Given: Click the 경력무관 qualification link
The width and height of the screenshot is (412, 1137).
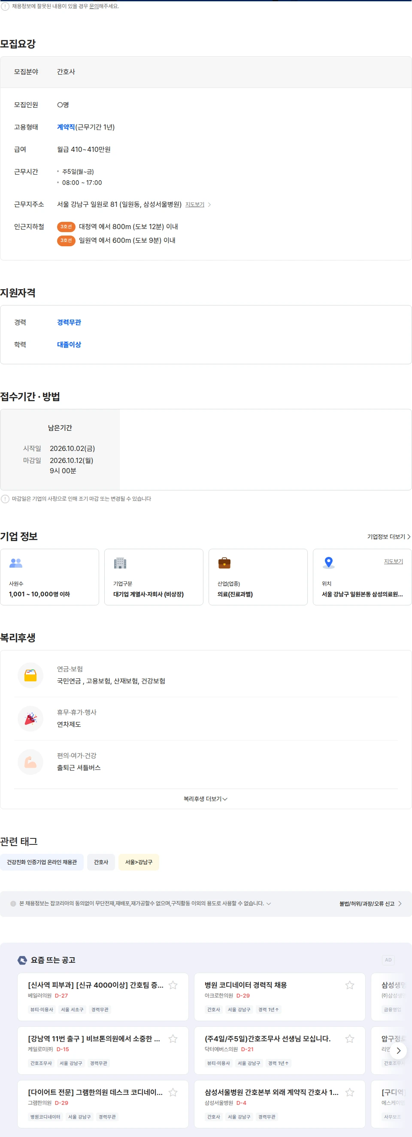Looking at the screenshot, I should pyautogui.click(x=69, y=322).
